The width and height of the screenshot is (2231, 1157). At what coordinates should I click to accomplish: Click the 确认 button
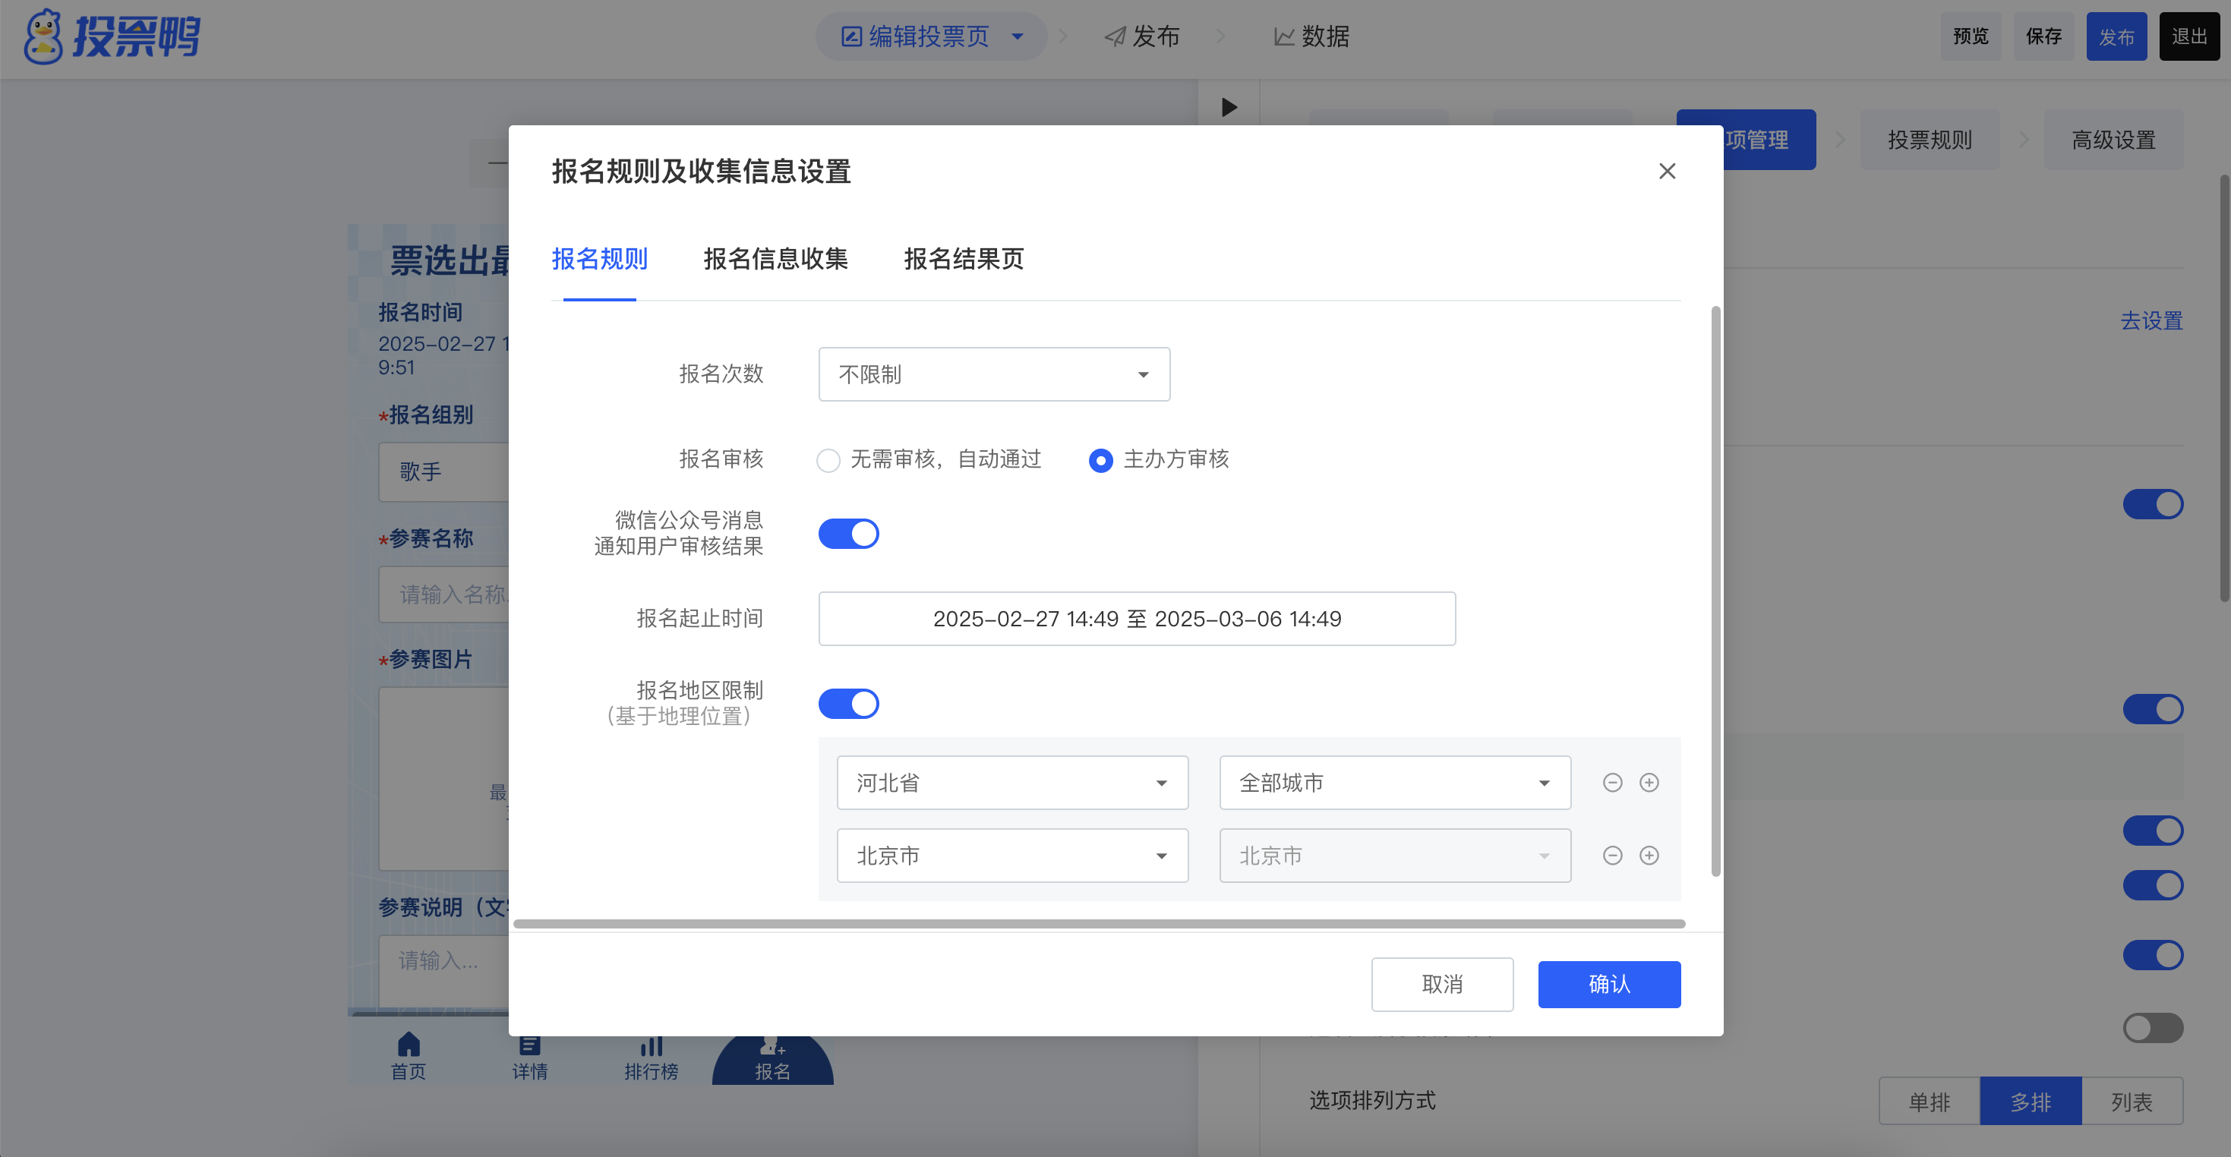coord(1608,984)
